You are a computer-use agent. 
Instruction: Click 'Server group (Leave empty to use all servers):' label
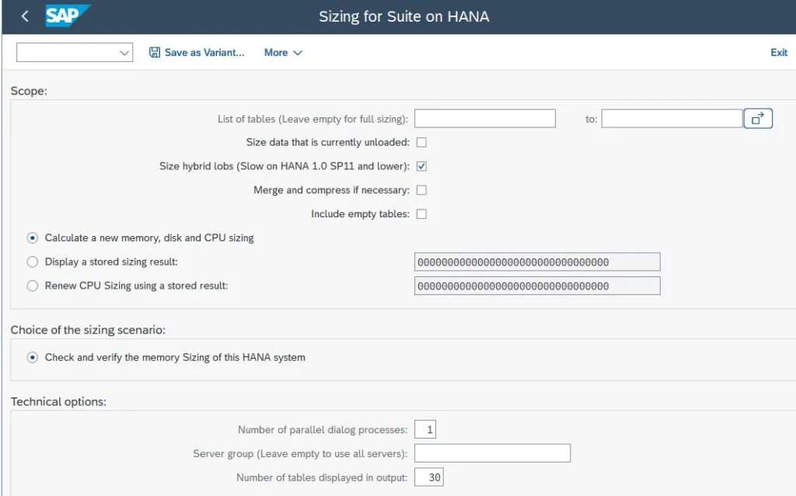coord(300,453)
